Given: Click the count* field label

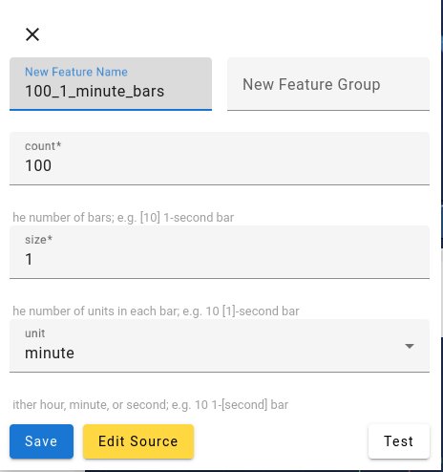Looking at the screenshot, I should tap(43, 146).
